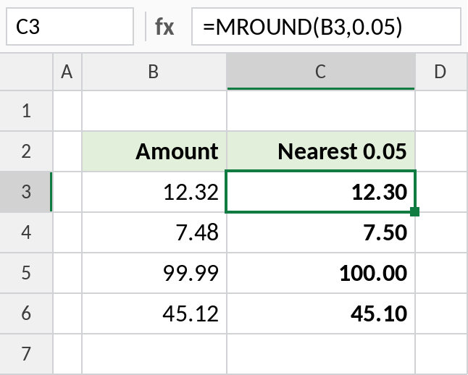Screen dimensions: 468x375
Task: Click empty cell C7
Action: 321,354
